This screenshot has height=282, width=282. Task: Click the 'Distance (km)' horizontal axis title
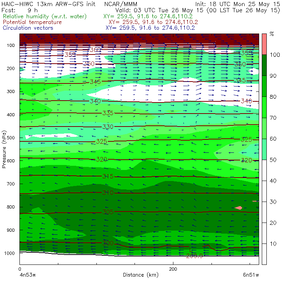(x=141, y=275)
